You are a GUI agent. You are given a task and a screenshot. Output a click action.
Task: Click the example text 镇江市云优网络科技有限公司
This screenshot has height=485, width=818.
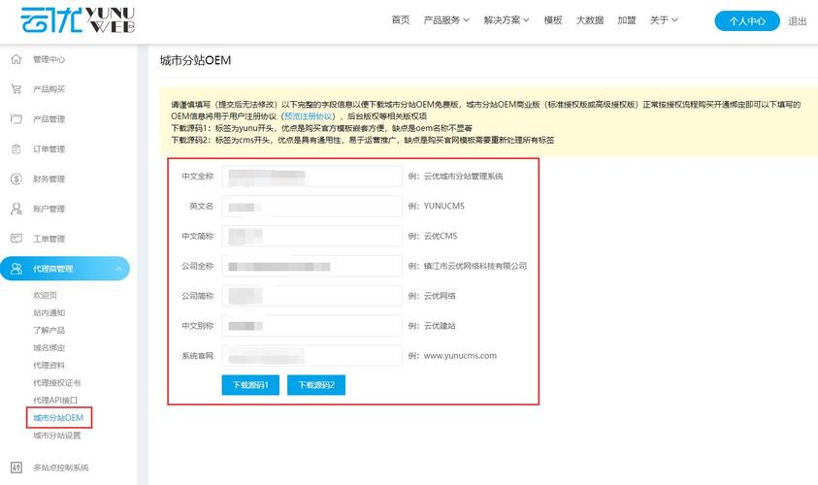tap(475, 266)
